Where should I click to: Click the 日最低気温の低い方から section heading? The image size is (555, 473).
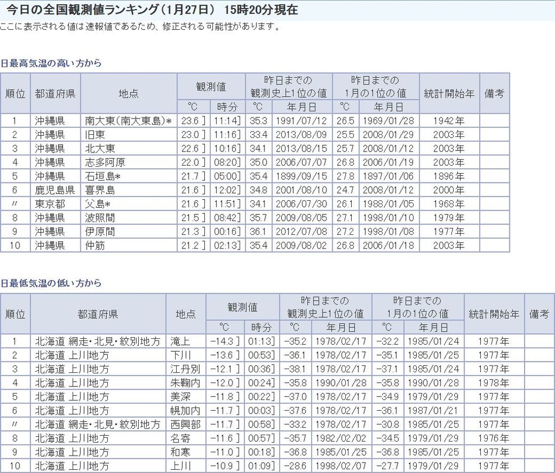51,283
